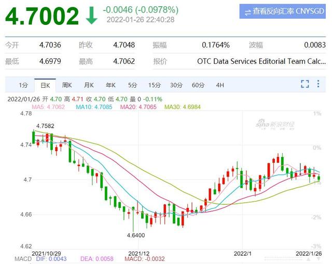The image size is (332, 264).
Task: Show the 5分 interval chart
Action: (132, 85)
